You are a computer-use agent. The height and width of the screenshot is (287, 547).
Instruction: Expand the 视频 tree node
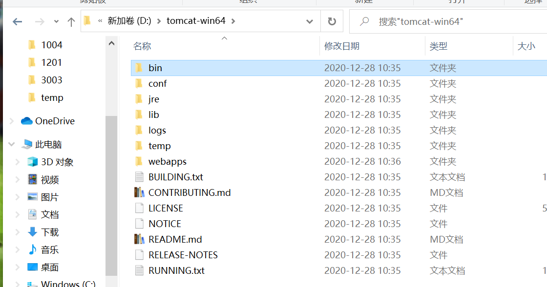click(18, 179)
